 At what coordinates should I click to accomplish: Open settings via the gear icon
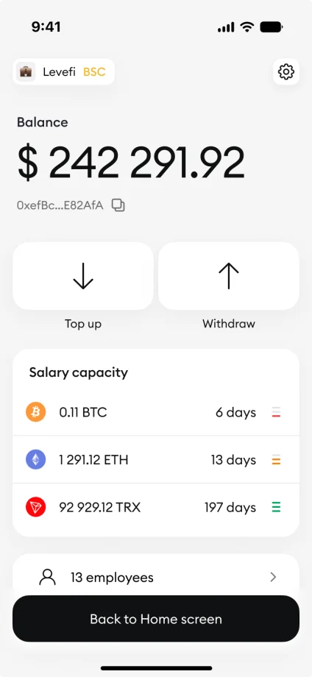pyautogui.click(x=286, y=71)
